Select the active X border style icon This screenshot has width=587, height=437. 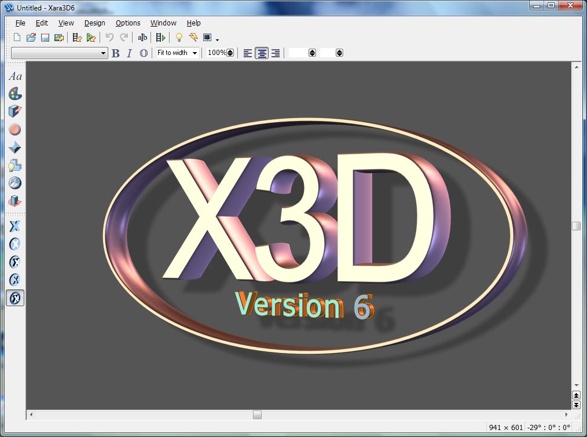15,298
